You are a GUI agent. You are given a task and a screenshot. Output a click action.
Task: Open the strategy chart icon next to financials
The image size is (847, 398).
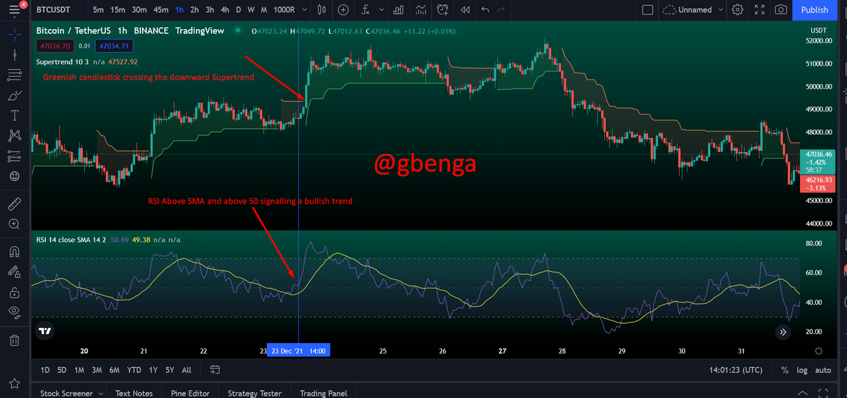point(421,10)
